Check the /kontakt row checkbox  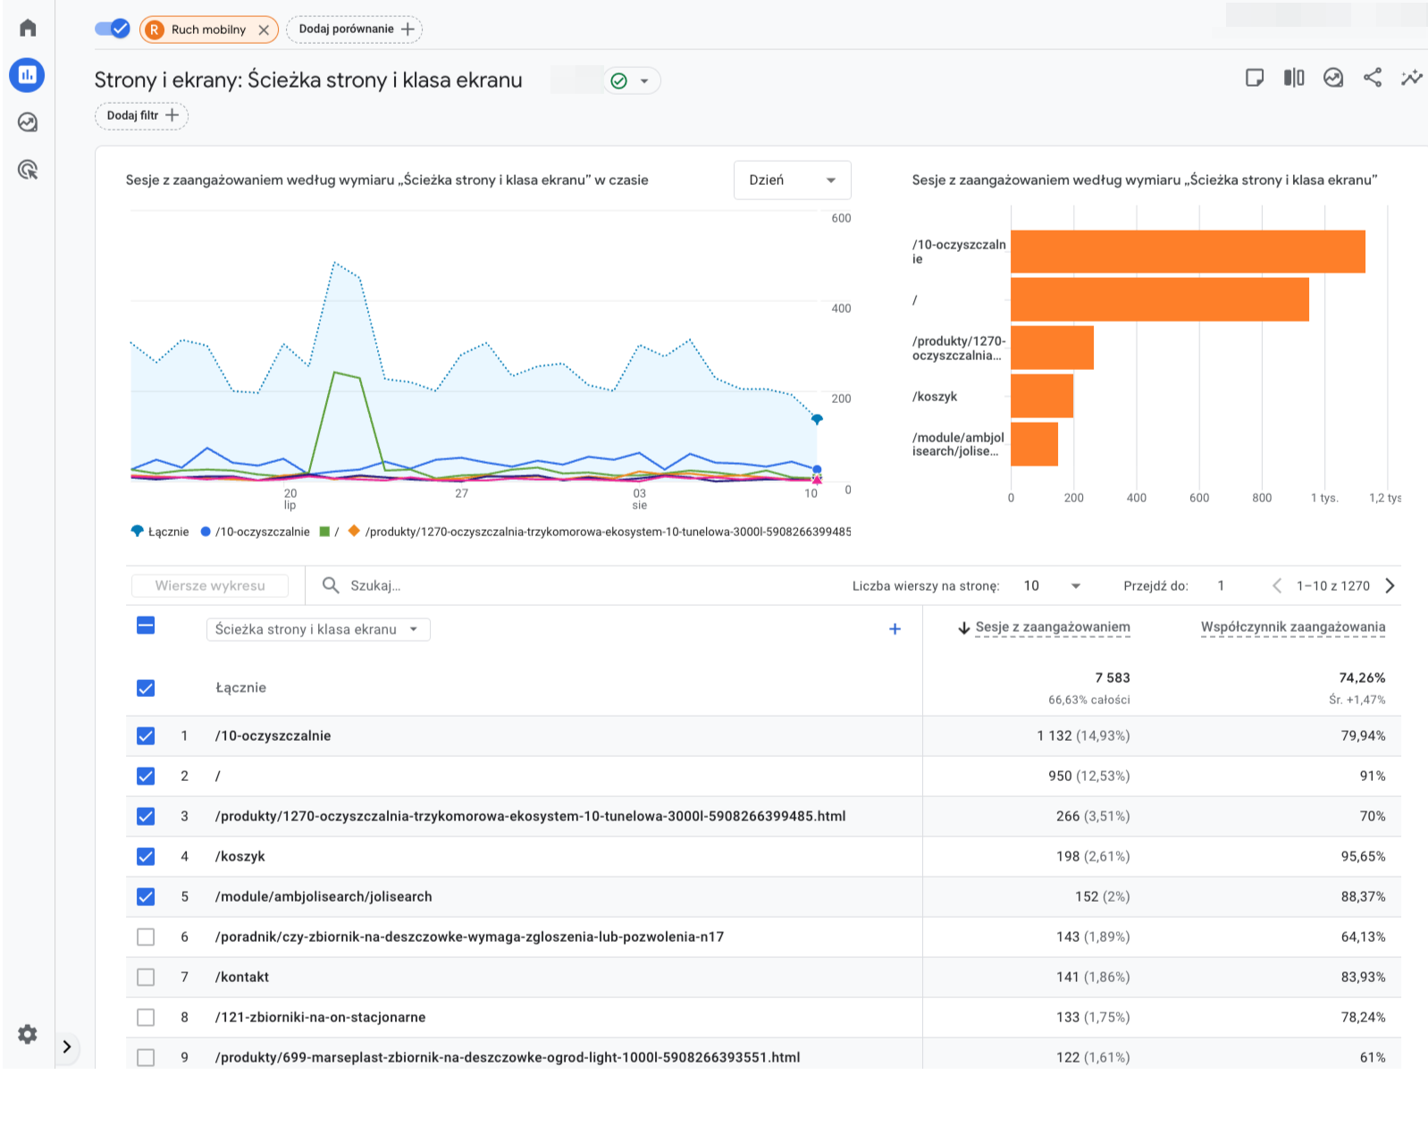coord(146,977)
